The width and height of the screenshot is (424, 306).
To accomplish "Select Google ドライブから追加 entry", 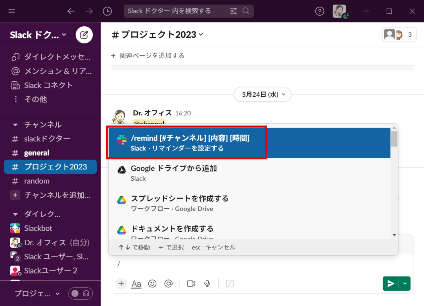I will (249, 173).
